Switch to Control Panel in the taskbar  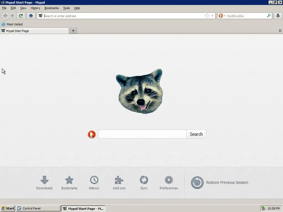[x=38, y=208]
